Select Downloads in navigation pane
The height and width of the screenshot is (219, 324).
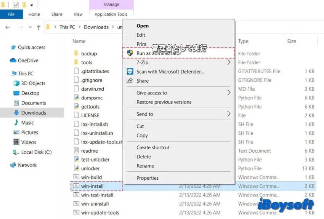[x=34, y=113]
